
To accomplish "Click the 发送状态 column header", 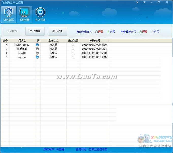I will point(53,41).
